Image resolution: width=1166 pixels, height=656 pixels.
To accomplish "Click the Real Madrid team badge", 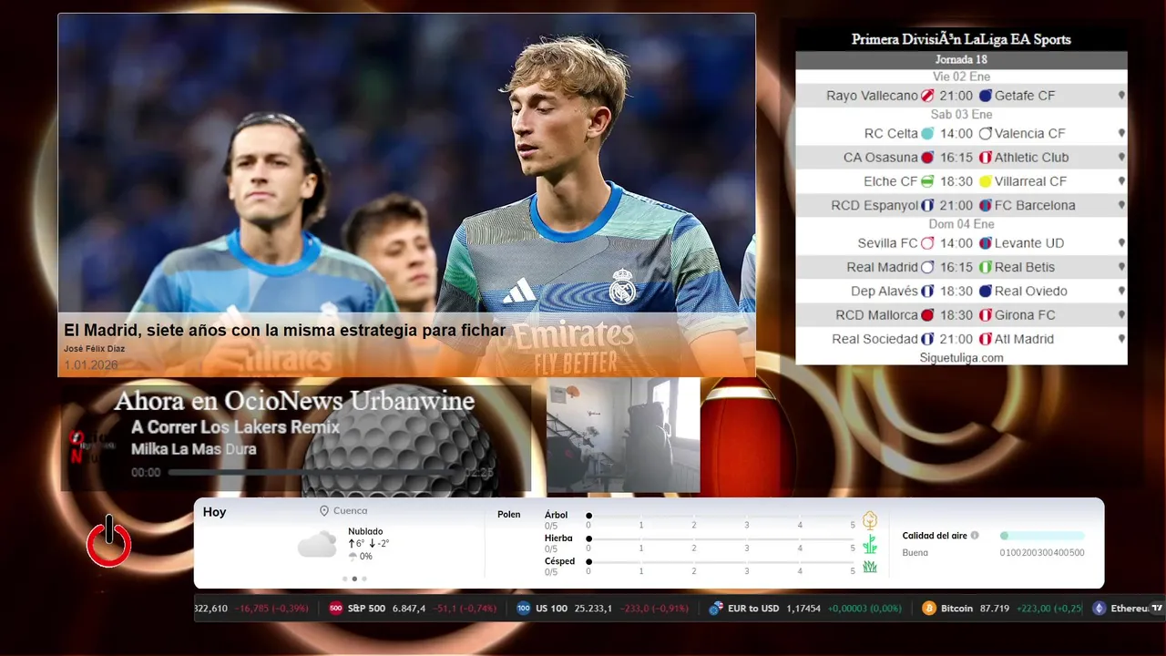I will [x=927, y=267].
